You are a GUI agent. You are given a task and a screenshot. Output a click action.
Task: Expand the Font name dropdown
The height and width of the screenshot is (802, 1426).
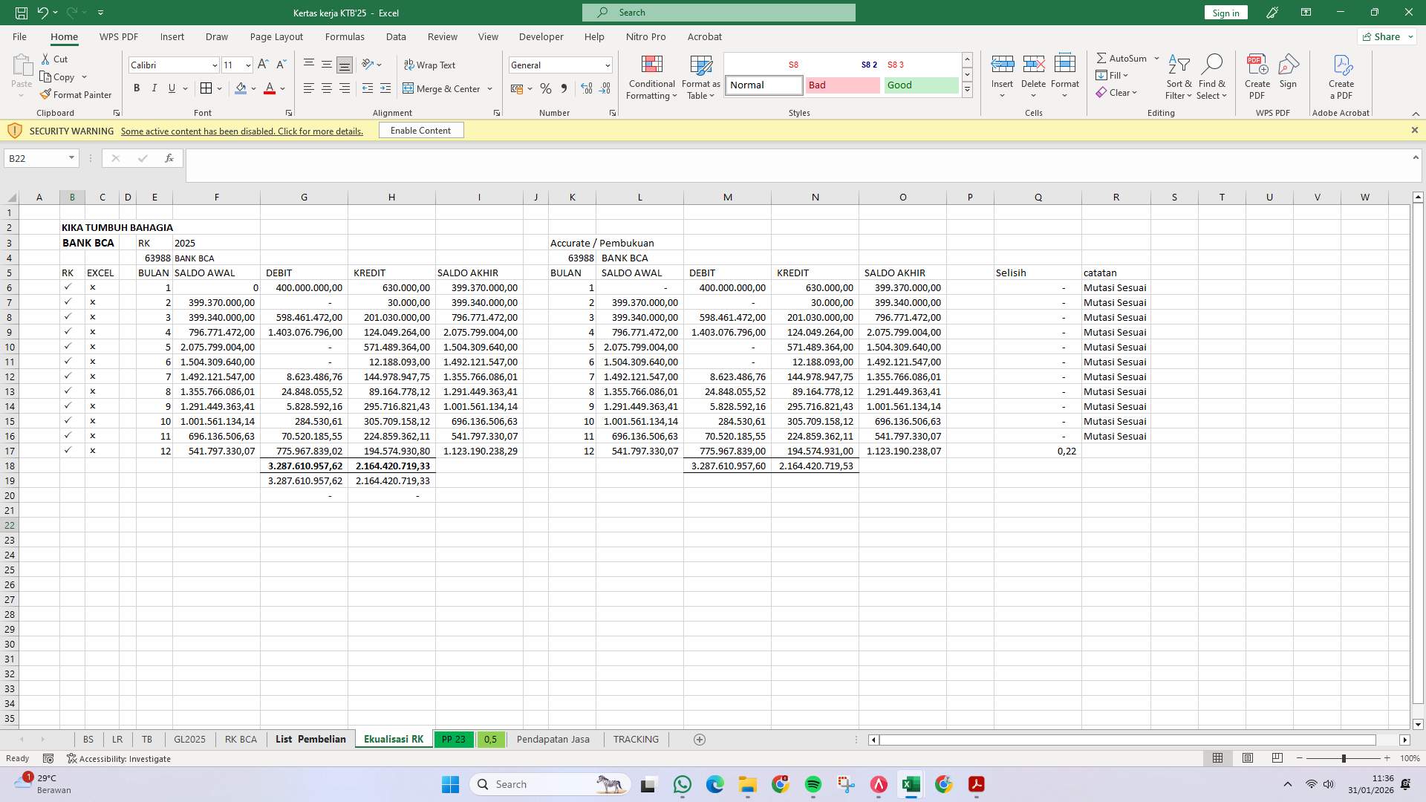[215, 65]
